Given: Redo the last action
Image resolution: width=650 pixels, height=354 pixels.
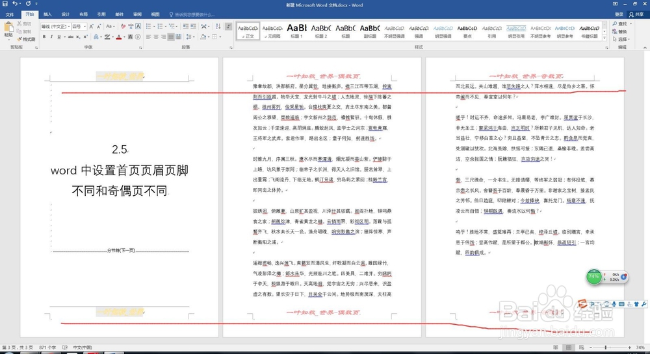Looking at the screenshot, I should pyautogui.click(x=28, y=4).
